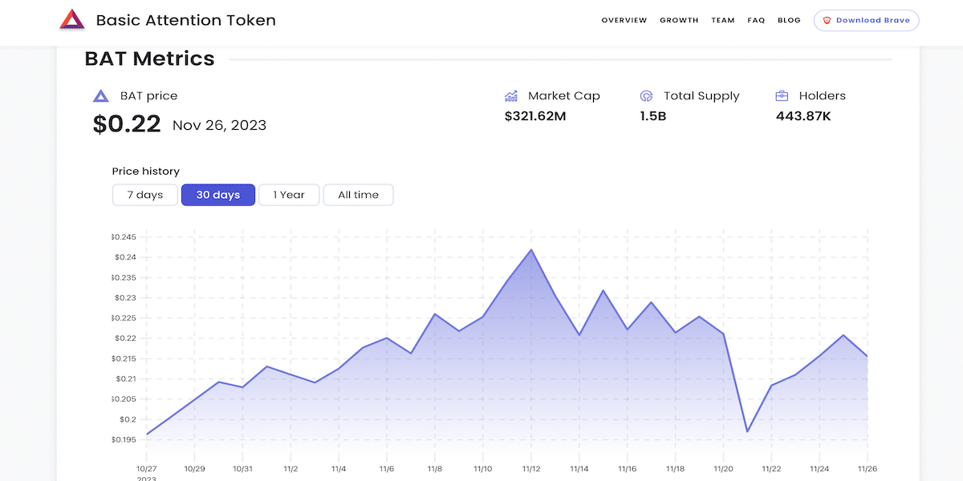Click the 11/20 x-axis date label
Image resolution: width=963 pixels, height=481 pixels.
(x=723, y=468)
